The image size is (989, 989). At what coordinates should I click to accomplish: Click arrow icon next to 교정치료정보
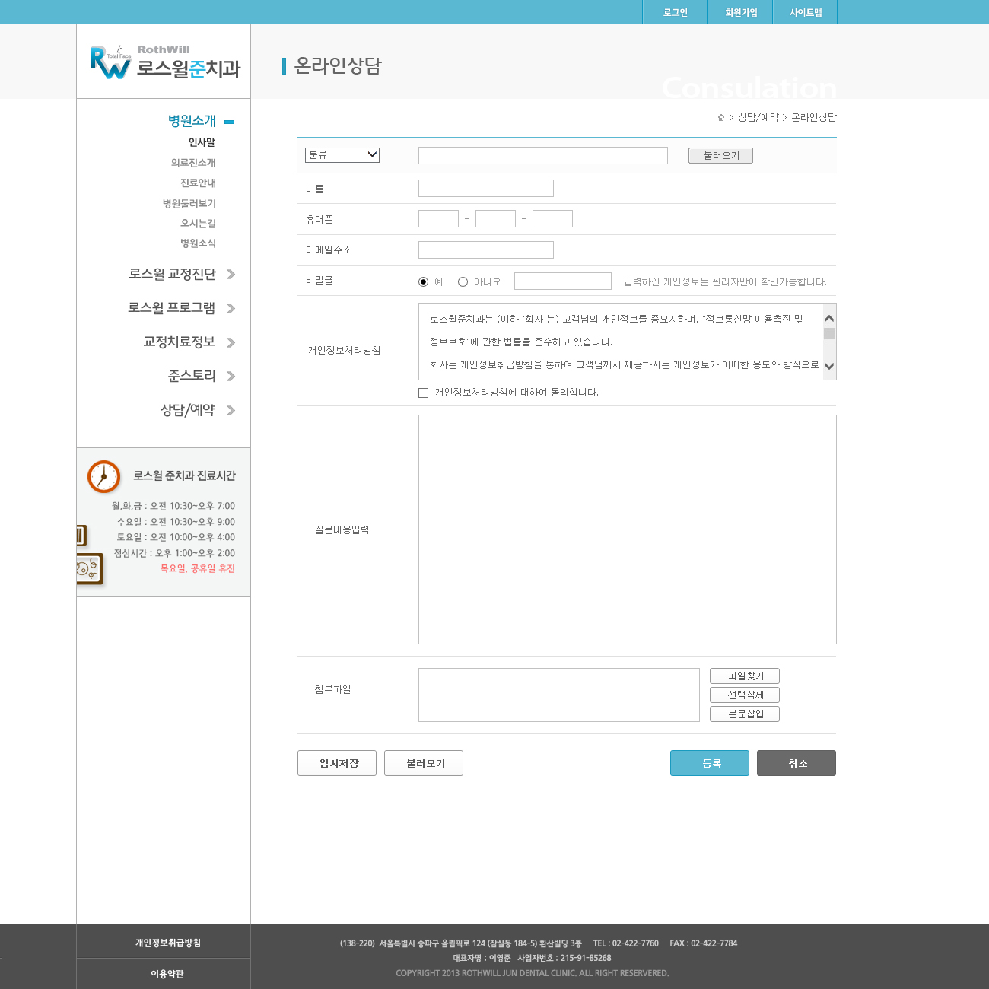(231, 342)
